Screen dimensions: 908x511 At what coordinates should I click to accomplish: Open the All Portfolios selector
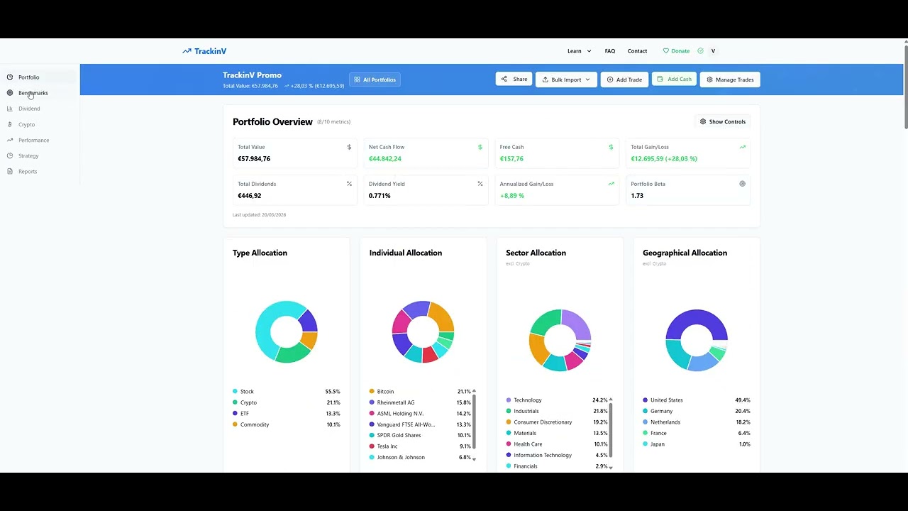click(x=375, y=79)
